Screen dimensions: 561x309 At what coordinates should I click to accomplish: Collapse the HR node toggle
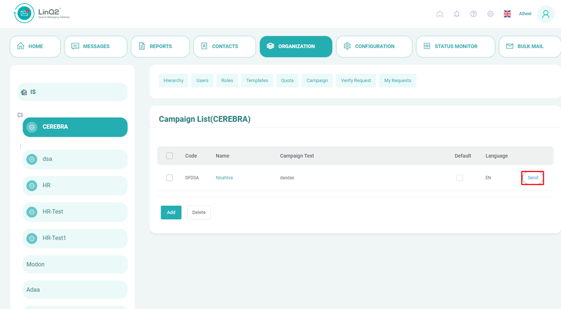(x=32, y=186)
